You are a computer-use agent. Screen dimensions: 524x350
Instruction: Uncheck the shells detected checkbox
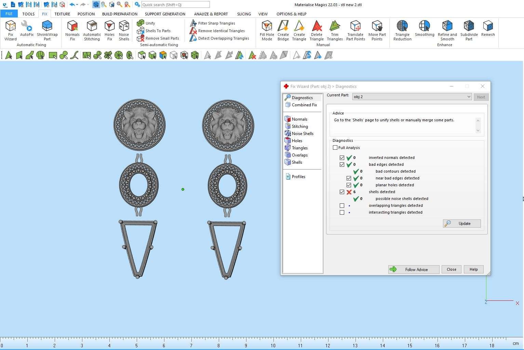342,192
